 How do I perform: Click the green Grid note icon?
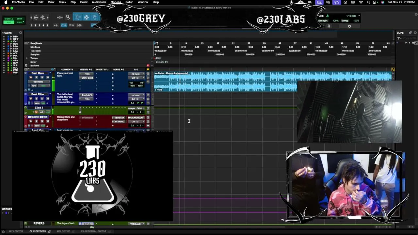pyautogui.click(x=328, y=16)
